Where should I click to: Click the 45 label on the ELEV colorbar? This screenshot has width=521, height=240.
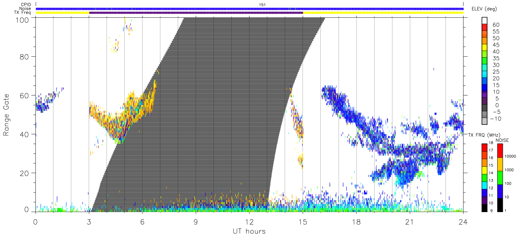[x=496, y=45]
